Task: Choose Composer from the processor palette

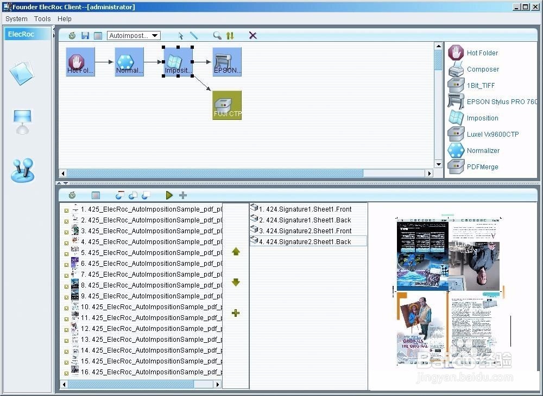Action: [473, 69]
